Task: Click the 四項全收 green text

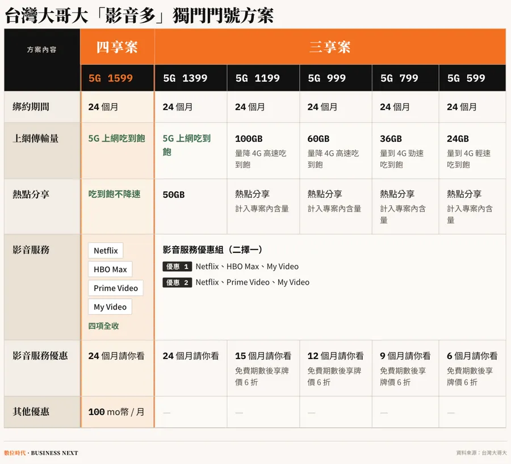Action: pos(103,326)
